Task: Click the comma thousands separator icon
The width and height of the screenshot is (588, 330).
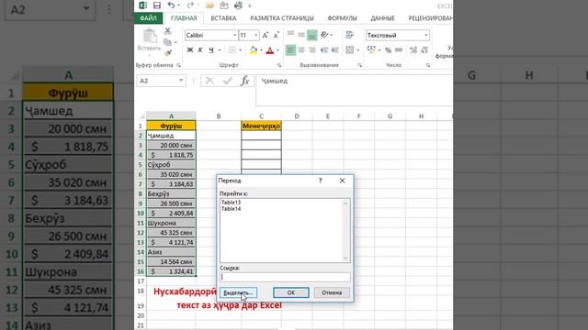Action: point(399,49)
